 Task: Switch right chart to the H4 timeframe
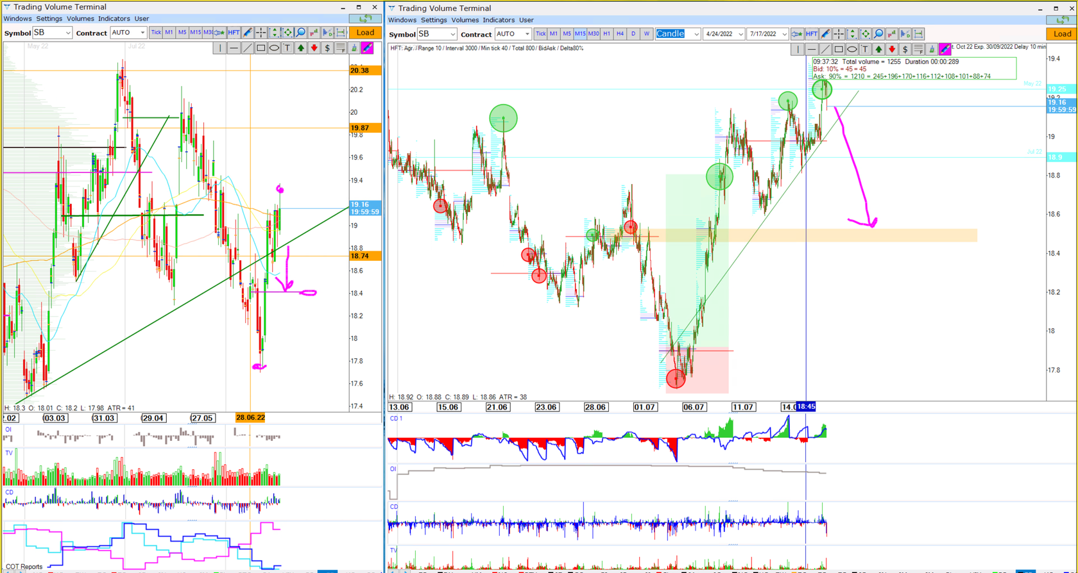620,34
